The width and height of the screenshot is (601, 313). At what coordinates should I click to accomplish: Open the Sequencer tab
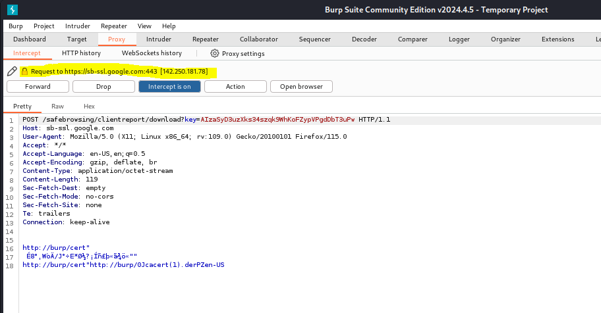[315, 39]
